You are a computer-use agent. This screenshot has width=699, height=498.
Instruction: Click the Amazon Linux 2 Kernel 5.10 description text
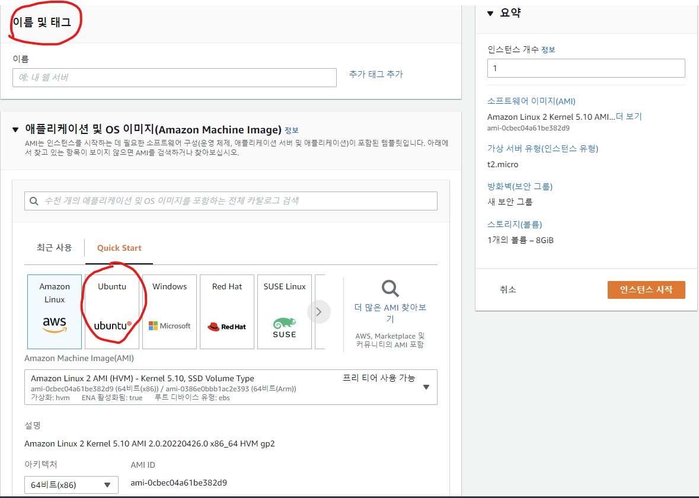149,443
